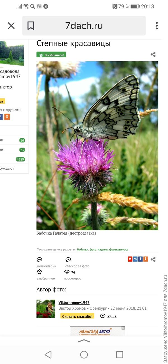Click share icon beside В избранное
This screenshot has width=168, height=364.
(x=153, y=55)
